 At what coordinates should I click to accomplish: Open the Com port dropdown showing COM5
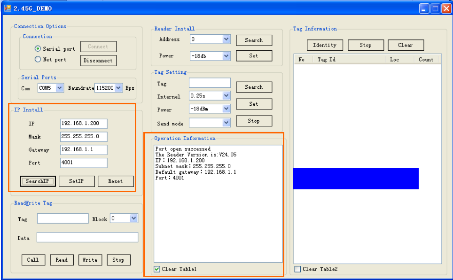pos(60,88)
